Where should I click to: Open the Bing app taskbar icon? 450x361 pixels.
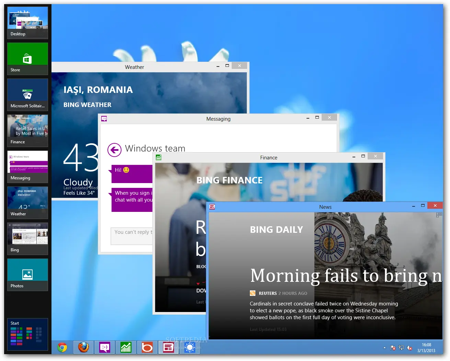[147, 347]
